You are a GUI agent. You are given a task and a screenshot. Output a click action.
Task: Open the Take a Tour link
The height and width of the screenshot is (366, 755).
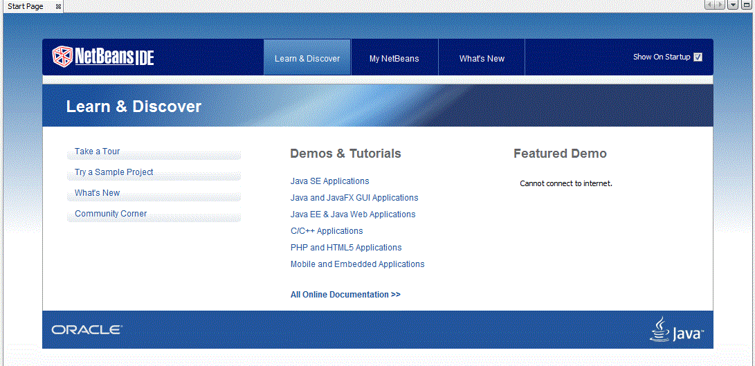(98, 152)
